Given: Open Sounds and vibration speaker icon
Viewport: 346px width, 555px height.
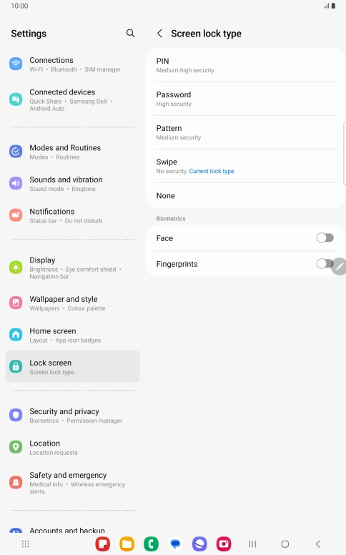Looking at the screenshot, I should coord(16,183).
